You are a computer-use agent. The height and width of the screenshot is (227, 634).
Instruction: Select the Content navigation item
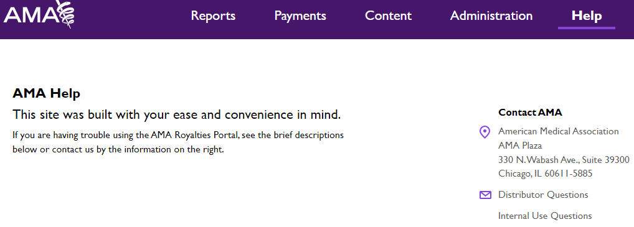point(388,16)
